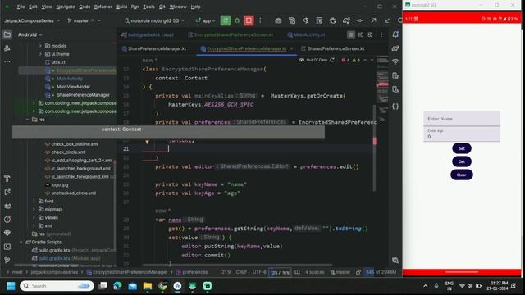Screen dimensions: 525x295
Task: Expand the ui.theme folder
Action: tap(40, 54)
